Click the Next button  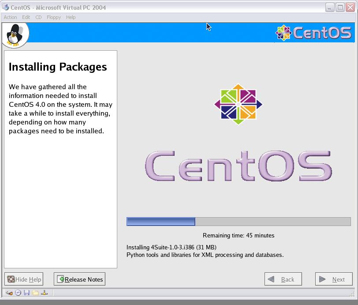tap(334, 279)
